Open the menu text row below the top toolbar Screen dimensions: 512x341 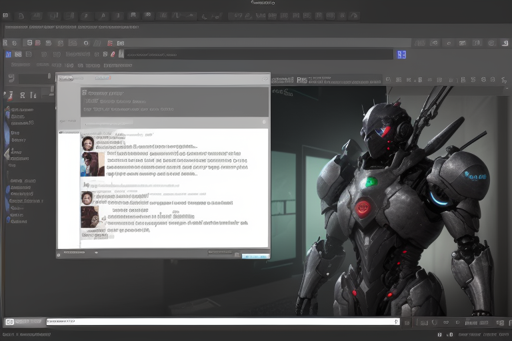tap(72, 27)
